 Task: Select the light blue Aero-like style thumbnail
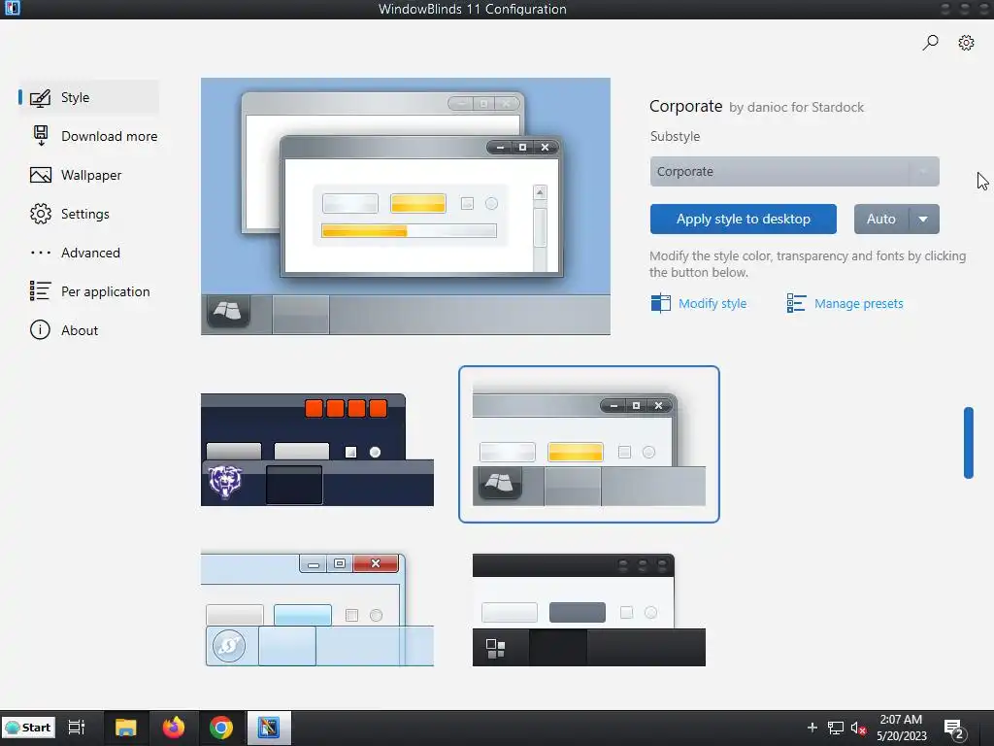(x=317, y=610)
